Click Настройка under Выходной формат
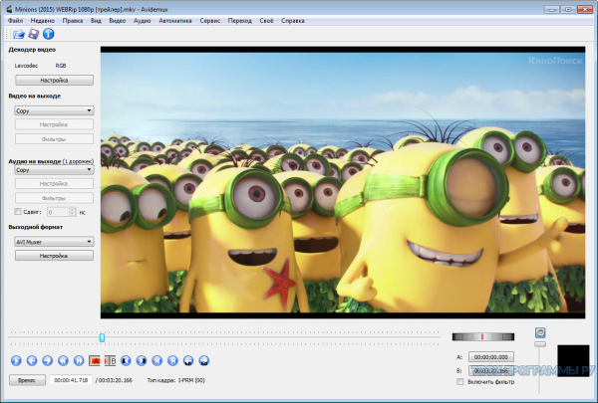The width and height of the screenshot is (598, 403). pos(54,256)
